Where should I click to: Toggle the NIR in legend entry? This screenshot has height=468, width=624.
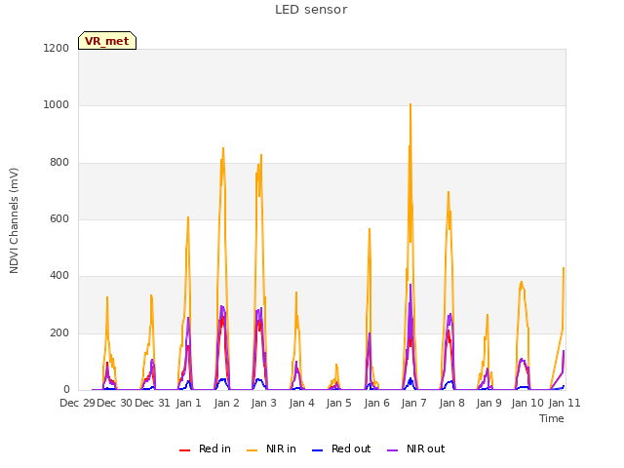click(271, 448)
